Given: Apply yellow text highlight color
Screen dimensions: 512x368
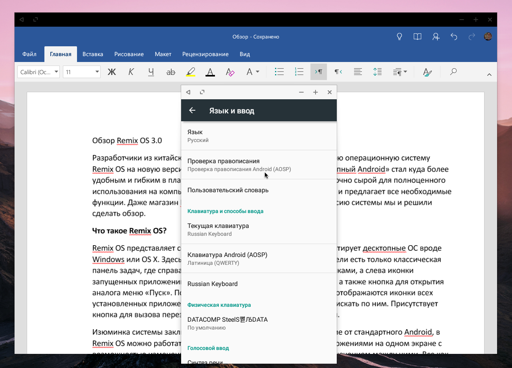Looking at the screenshot, I should coord(191,72).
